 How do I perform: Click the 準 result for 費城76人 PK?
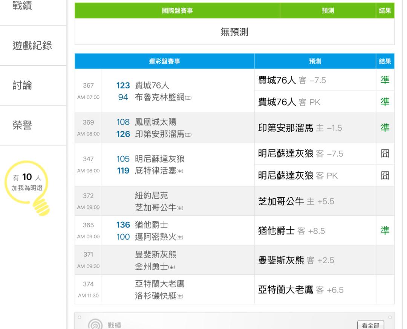pos(385,102)
